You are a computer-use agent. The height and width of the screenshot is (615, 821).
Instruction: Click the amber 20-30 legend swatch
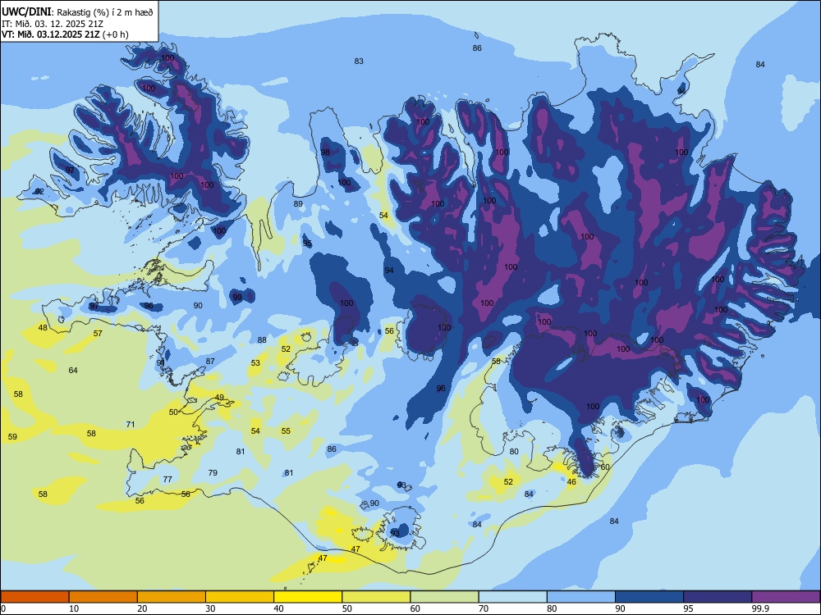(x=172, y=597)
